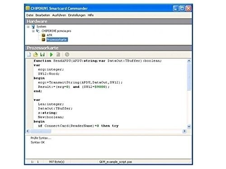Click the horizontal scroll left arrow
226x169 pixels.
[x=28, y=131]
